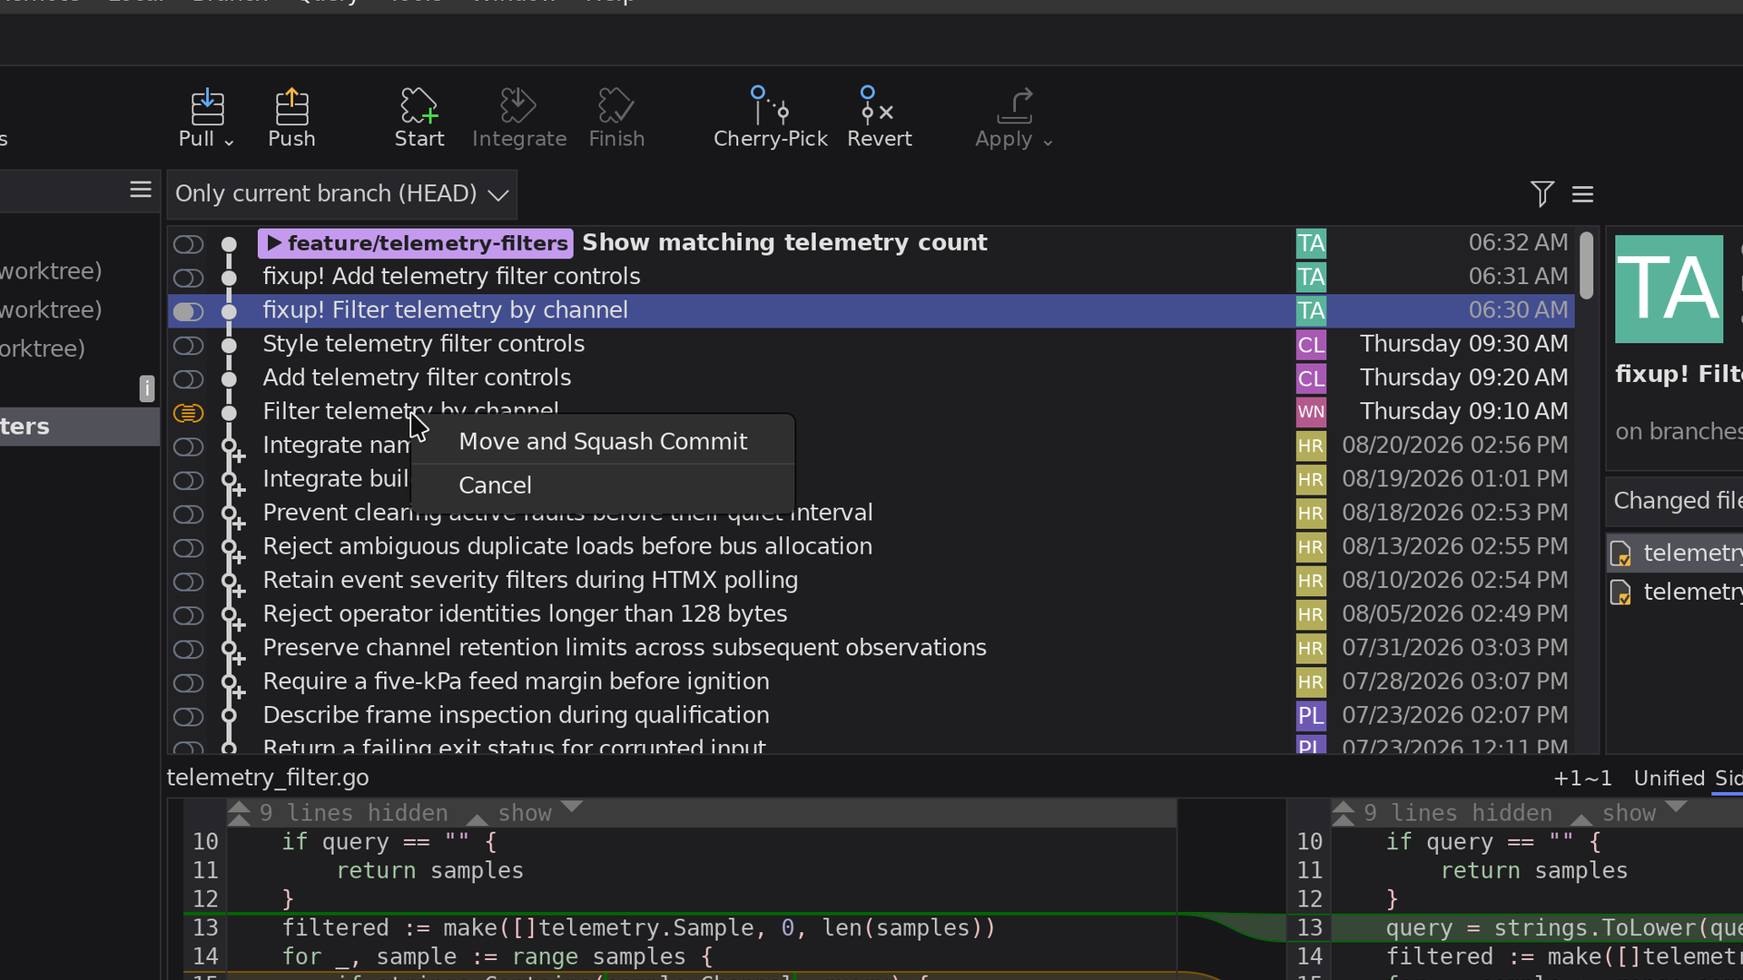Toggle marker for 'Style telemetry filter controls'

pos(188,346)
